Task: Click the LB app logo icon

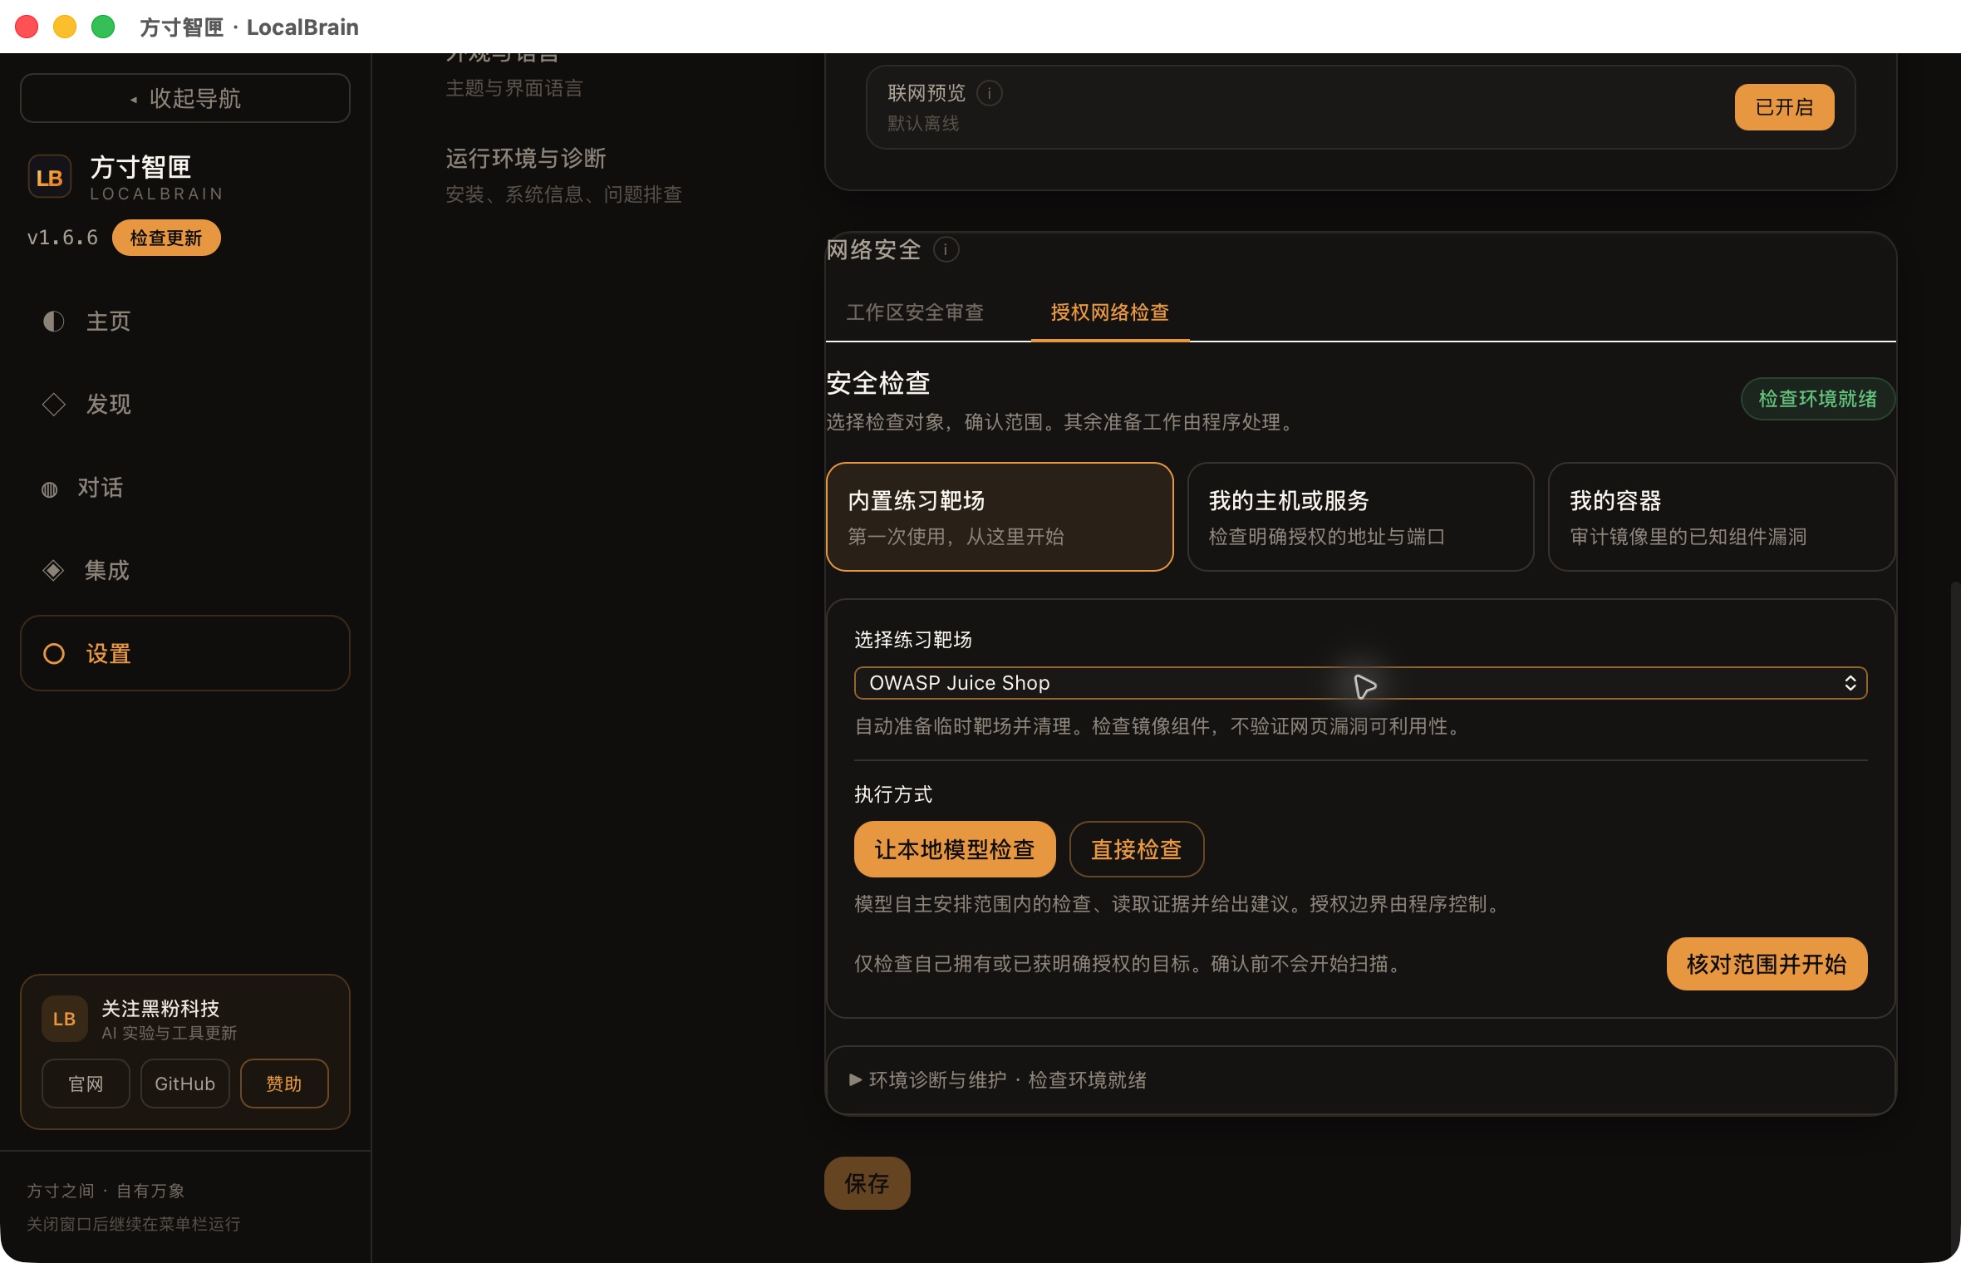Action: pos(50,177)
